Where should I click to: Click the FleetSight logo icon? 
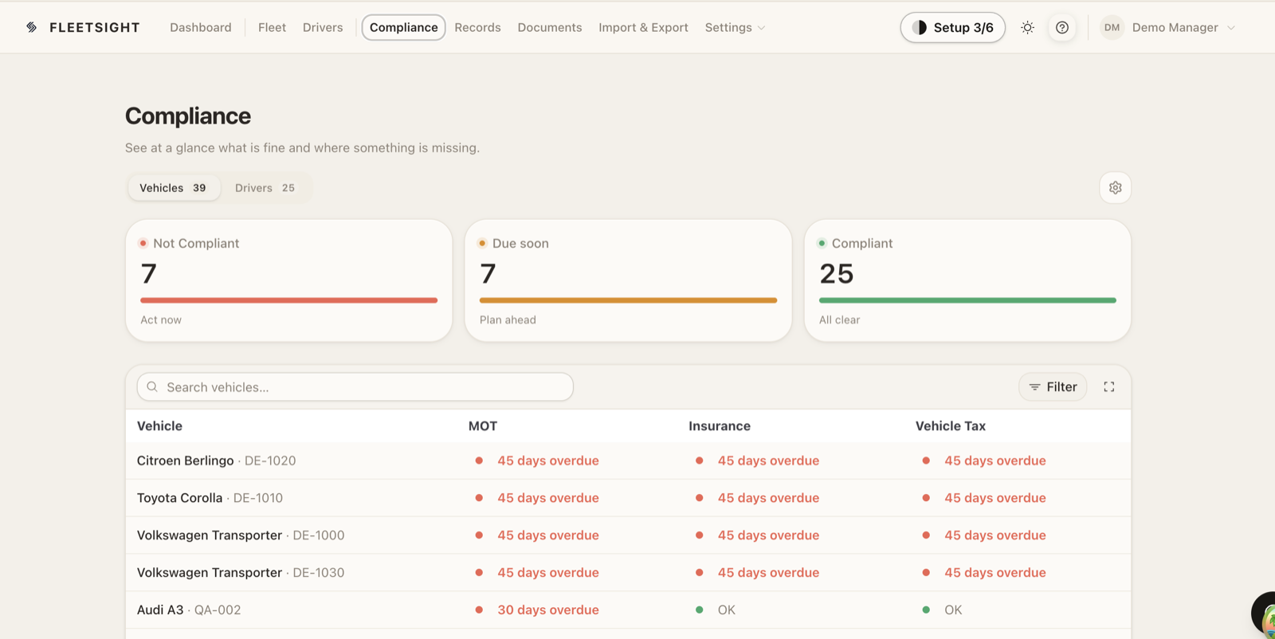(x=32, y=27)
